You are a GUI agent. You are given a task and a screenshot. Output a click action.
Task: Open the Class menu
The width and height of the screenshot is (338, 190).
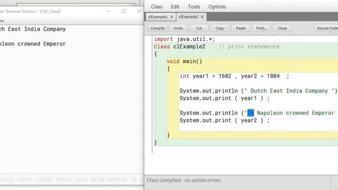point(157,7)
